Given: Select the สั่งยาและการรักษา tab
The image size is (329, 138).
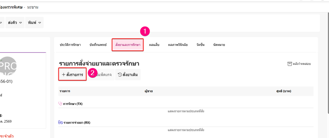Looking at the screenshot, I should [x=128, y=45].
